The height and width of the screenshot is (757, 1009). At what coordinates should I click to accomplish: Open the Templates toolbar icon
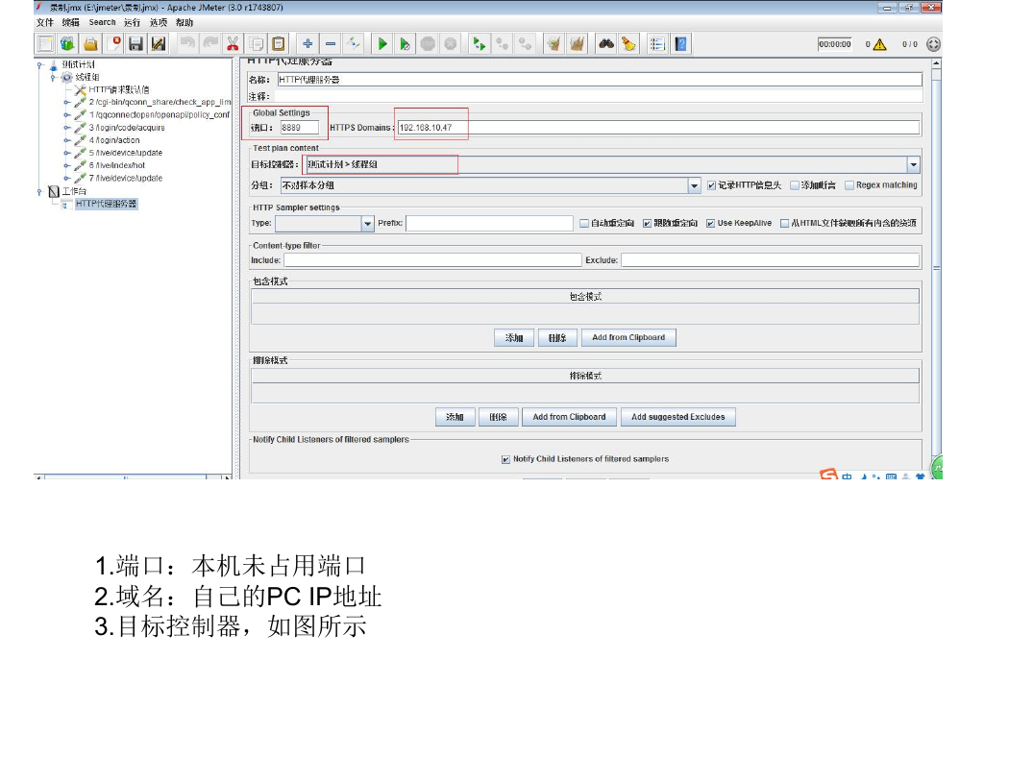pos(67,44)
